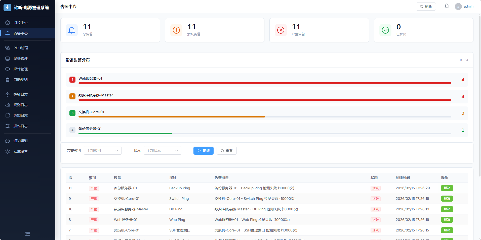Go to PDU管理 page

(x=21, y=48)
